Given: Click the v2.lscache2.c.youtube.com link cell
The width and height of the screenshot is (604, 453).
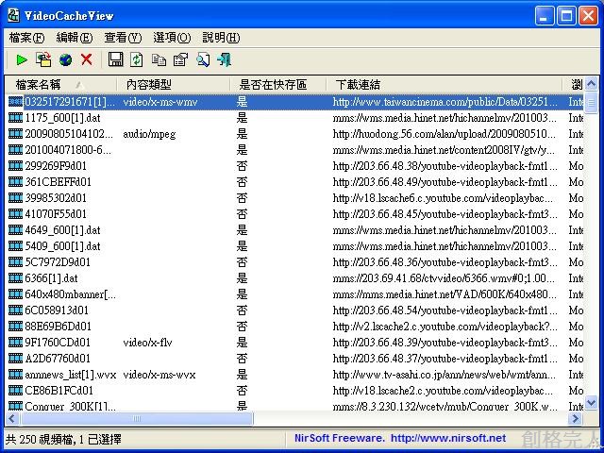Looking at the screenshot, I should [445, 327].
